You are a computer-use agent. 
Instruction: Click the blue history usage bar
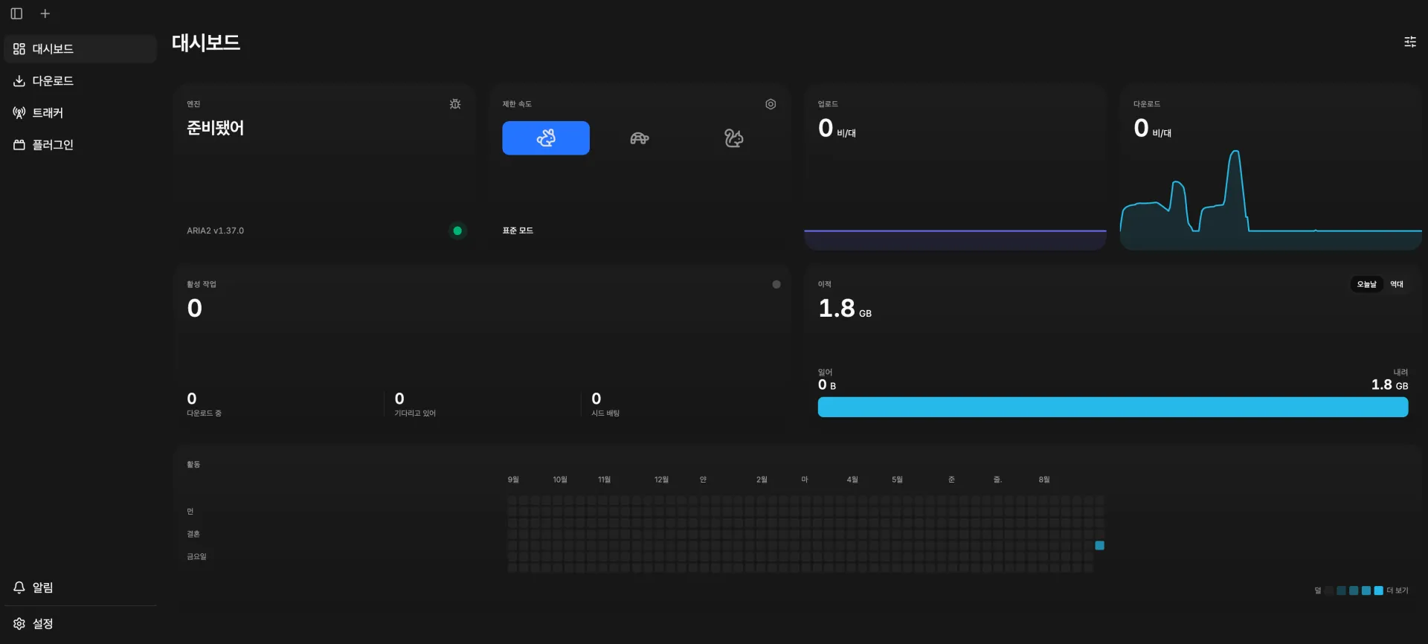click(x=1113, y=407)
